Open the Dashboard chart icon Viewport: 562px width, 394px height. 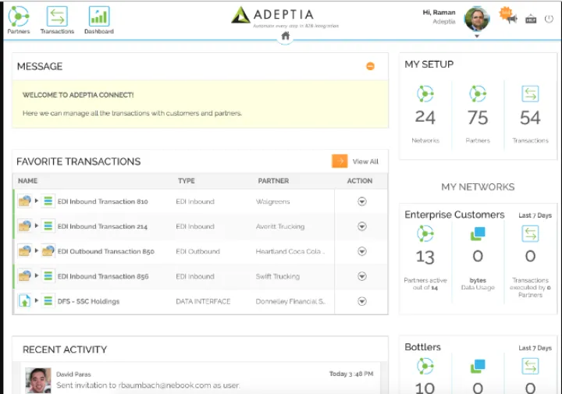pyautogui.click(x=99, y=16)
